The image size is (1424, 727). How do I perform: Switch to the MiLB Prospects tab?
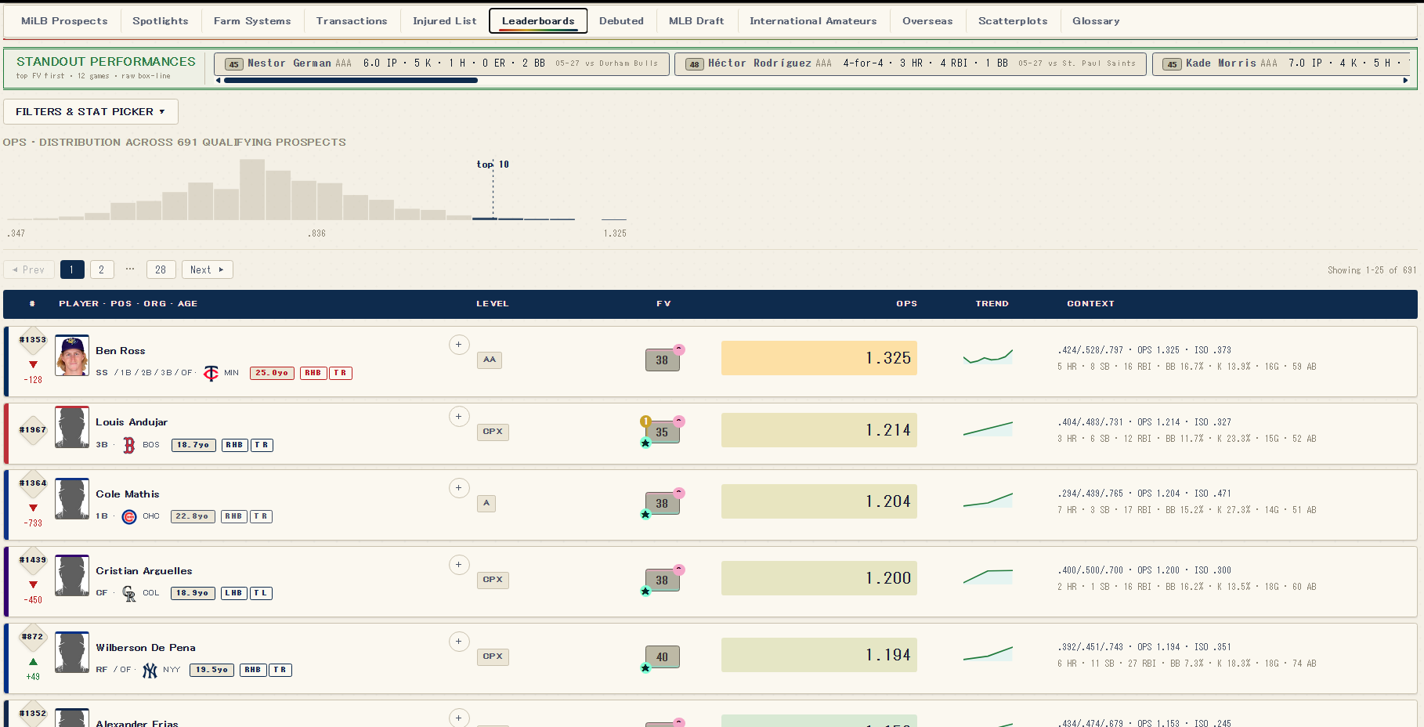[64, 21]
